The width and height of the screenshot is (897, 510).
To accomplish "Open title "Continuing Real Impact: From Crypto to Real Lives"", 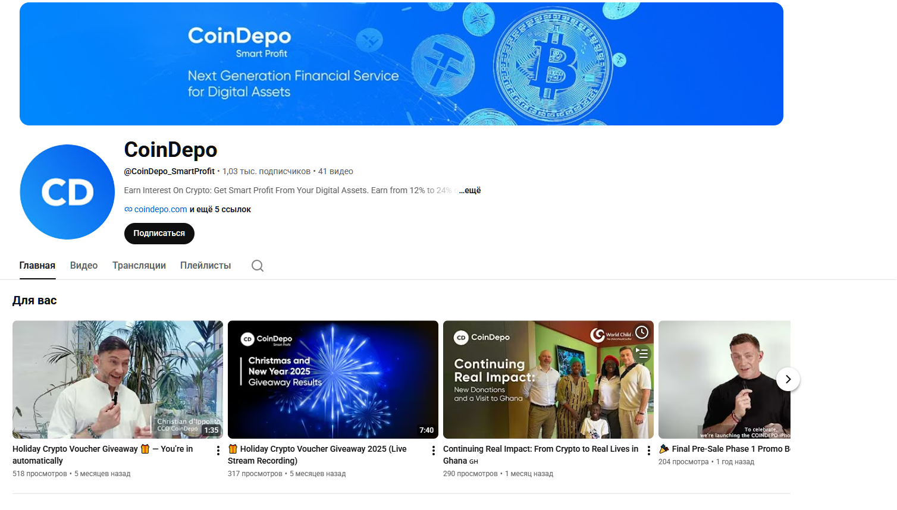I will click(541, 455).
